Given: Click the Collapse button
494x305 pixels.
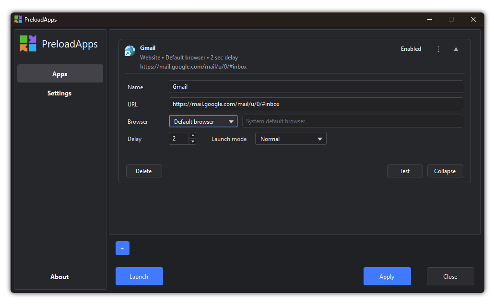Looking at the screenshot, I should [x=445, y=171].
